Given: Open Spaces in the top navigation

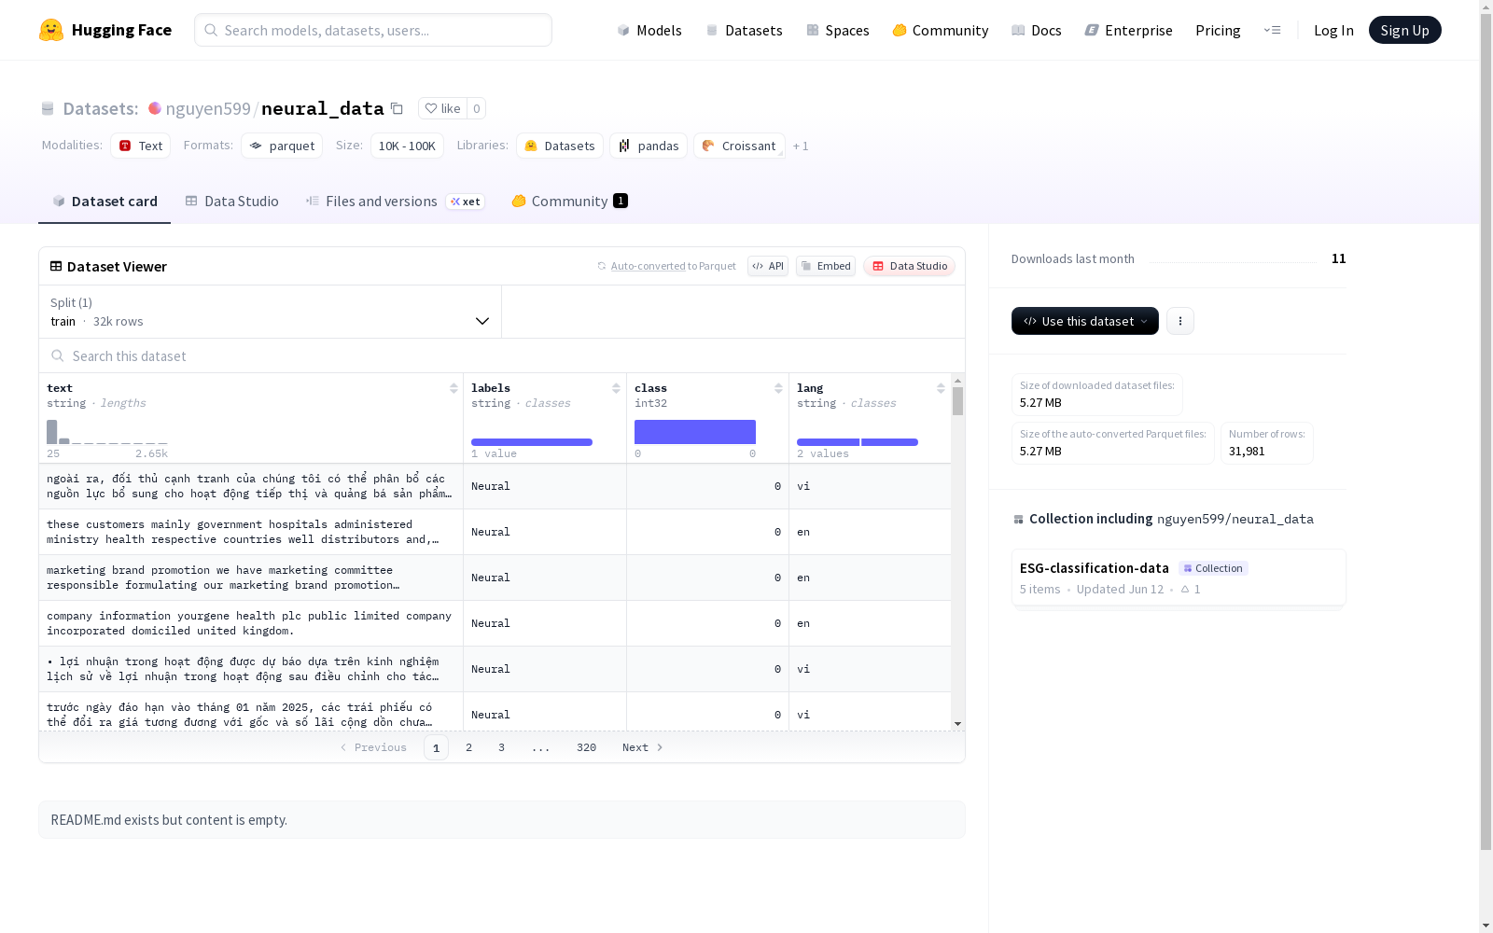Looking at the screenshot, I should click(x=838, y=30).
